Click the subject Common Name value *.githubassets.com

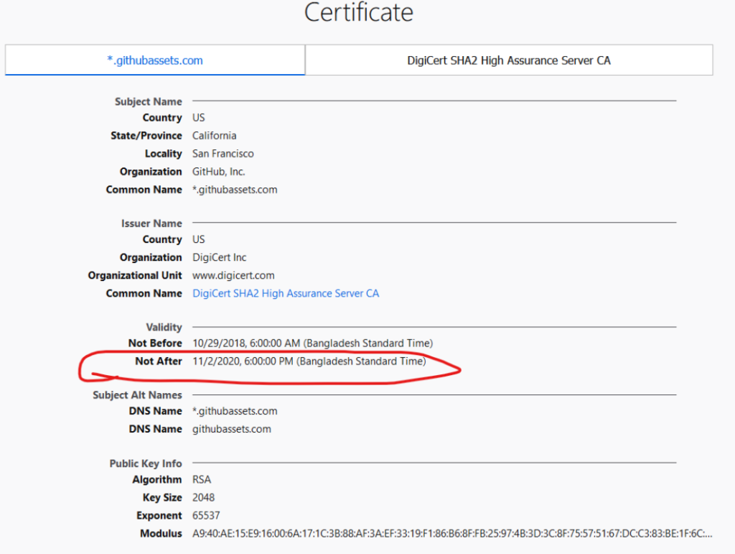coord(235,190)
